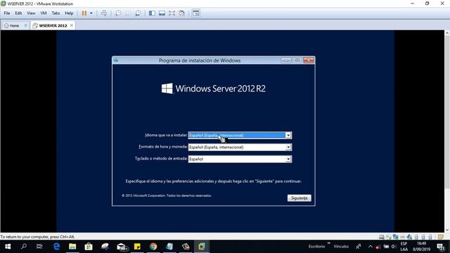Open the Mail app on taskbar

122,247
